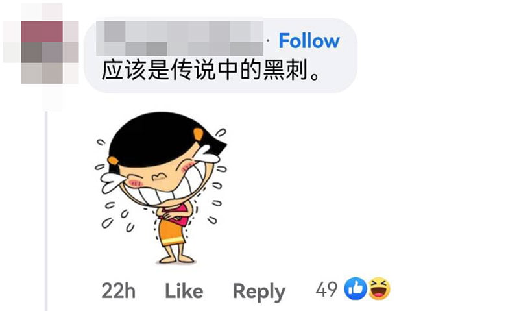Screen dimensions: 519x311
Task: Click the vertical reply thread line
Action: pyautogui.click(x=46, y=211)
